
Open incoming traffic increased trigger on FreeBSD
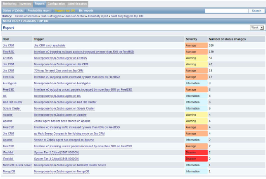[x=77, y=127]
